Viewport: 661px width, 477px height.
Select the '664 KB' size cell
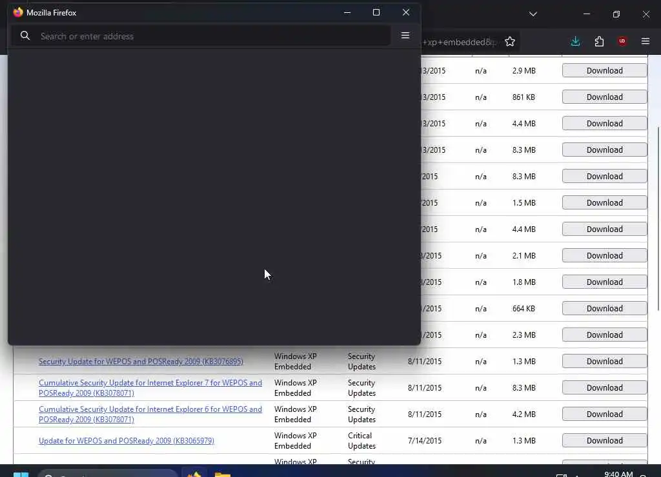click(524, 309)
